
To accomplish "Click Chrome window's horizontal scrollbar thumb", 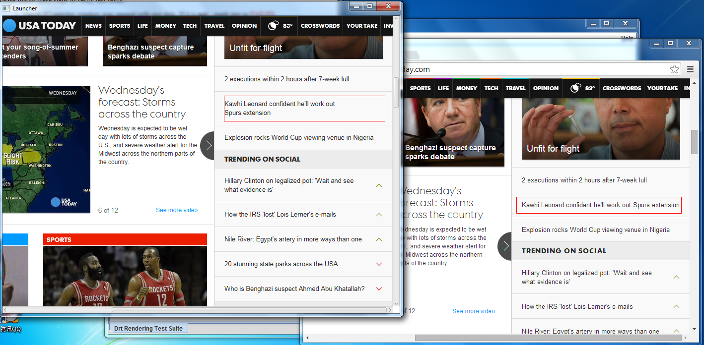I will pos(546,338).
